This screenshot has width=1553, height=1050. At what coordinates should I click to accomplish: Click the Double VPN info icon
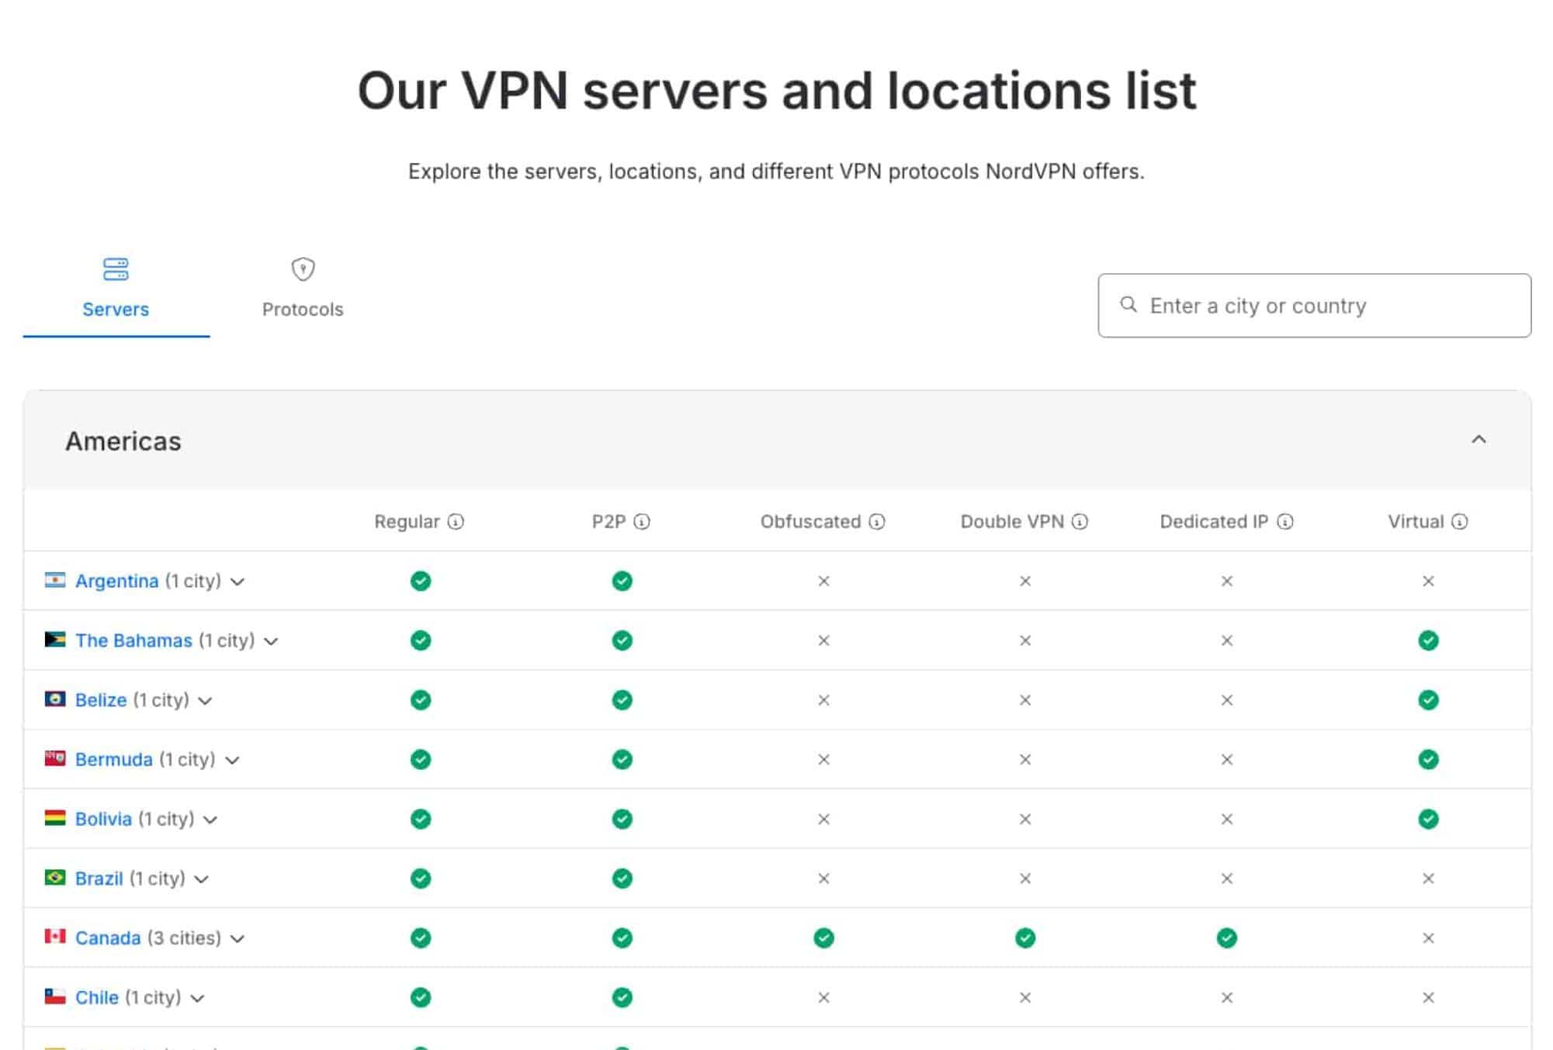[1079, 522]
